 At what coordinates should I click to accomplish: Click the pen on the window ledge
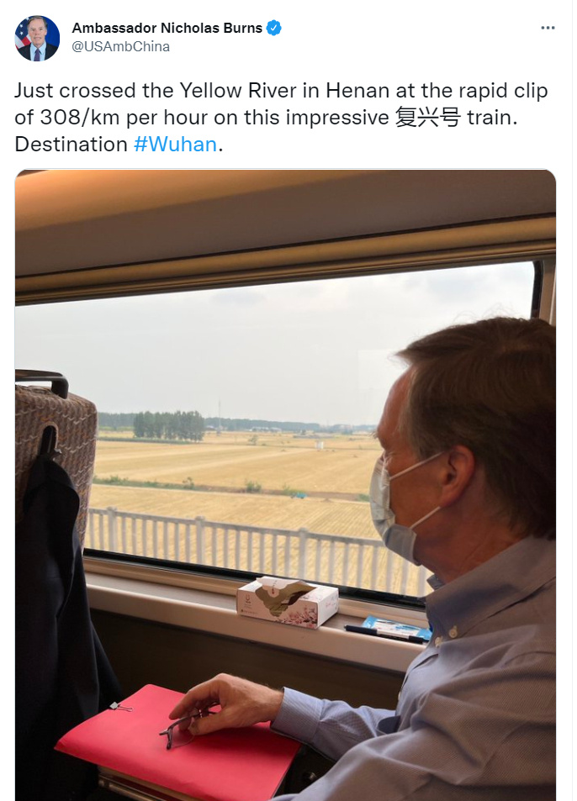(x=386, y=634)
